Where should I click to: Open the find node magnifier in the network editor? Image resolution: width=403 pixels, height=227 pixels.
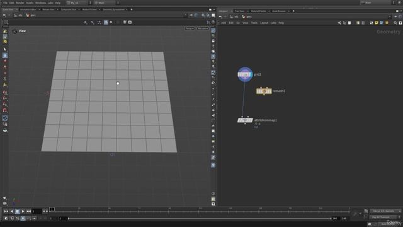pos(395,23)
